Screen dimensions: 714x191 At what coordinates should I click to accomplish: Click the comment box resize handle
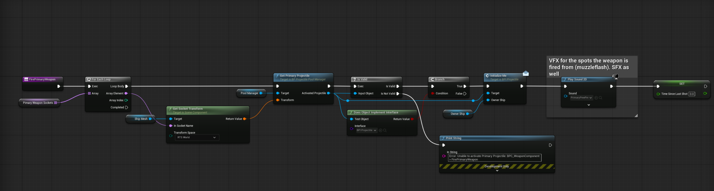pos(636,116)
